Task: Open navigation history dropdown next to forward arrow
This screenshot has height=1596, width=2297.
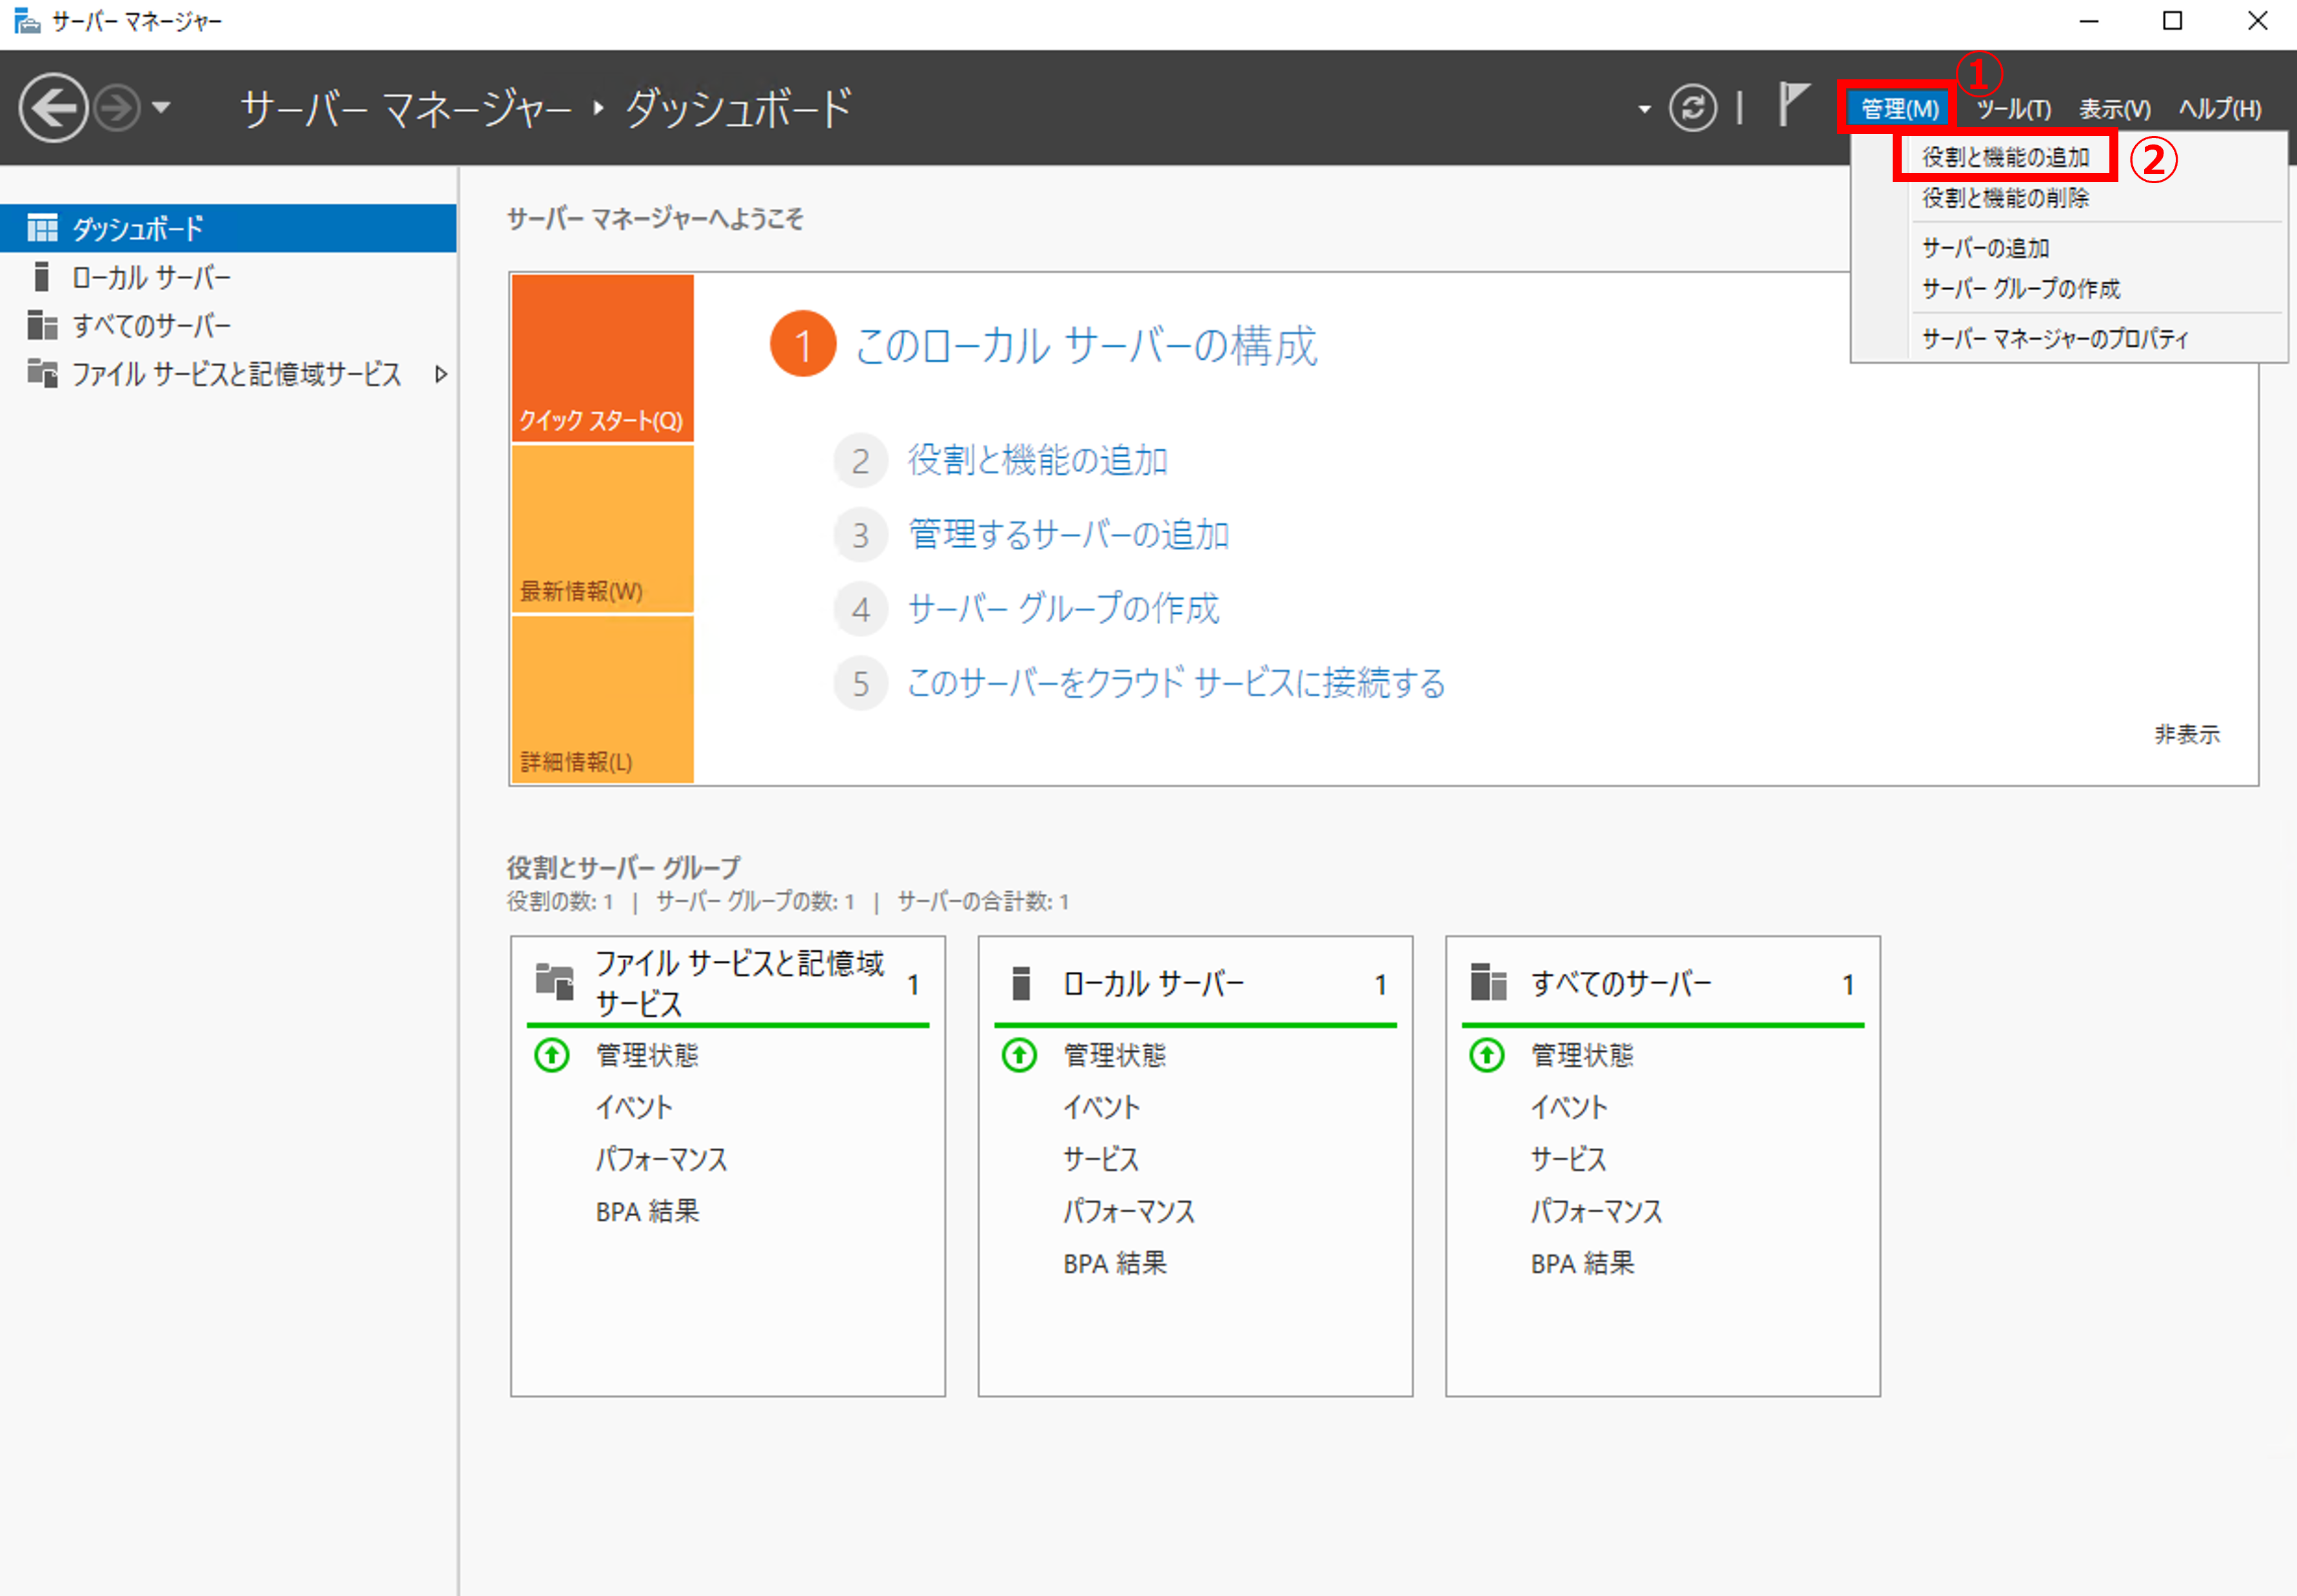Action: [161, 107]
